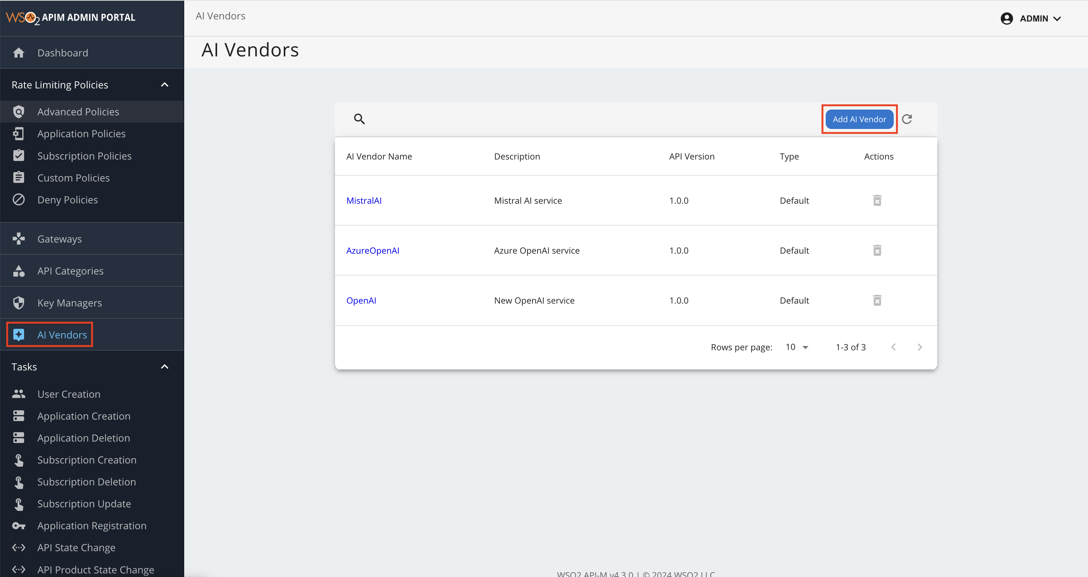Click the Subscription Policies clipboard-check icon
The height and width of the screenshot is (577, 1088).
[x=19, y=156]
